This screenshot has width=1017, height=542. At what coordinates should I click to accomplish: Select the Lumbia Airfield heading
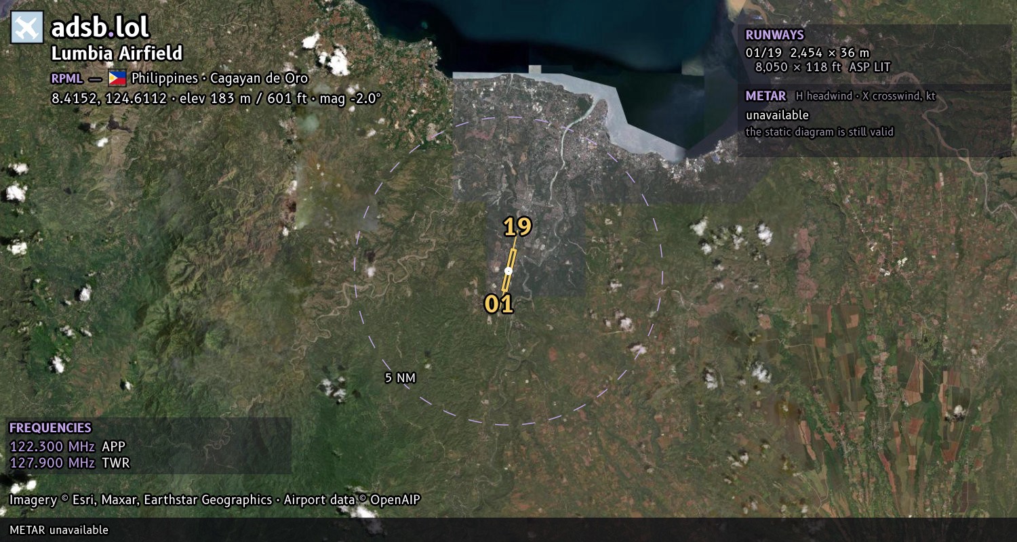117,54
